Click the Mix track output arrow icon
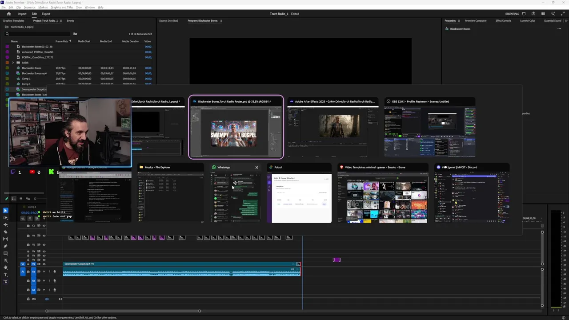The height and width of the screenshot is (320, 569). [x=60, y=299]
